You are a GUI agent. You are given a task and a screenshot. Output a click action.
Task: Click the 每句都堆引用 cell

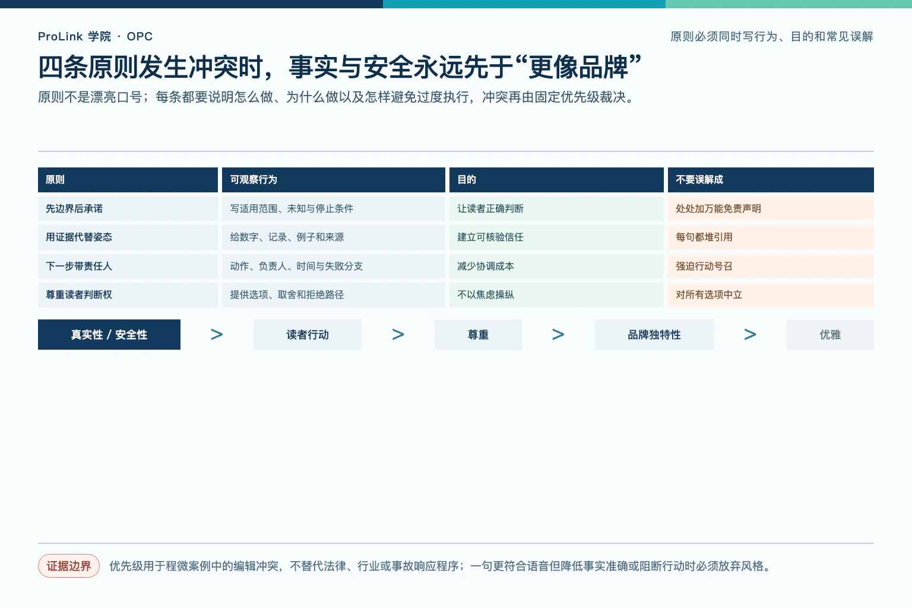(771, 237)
